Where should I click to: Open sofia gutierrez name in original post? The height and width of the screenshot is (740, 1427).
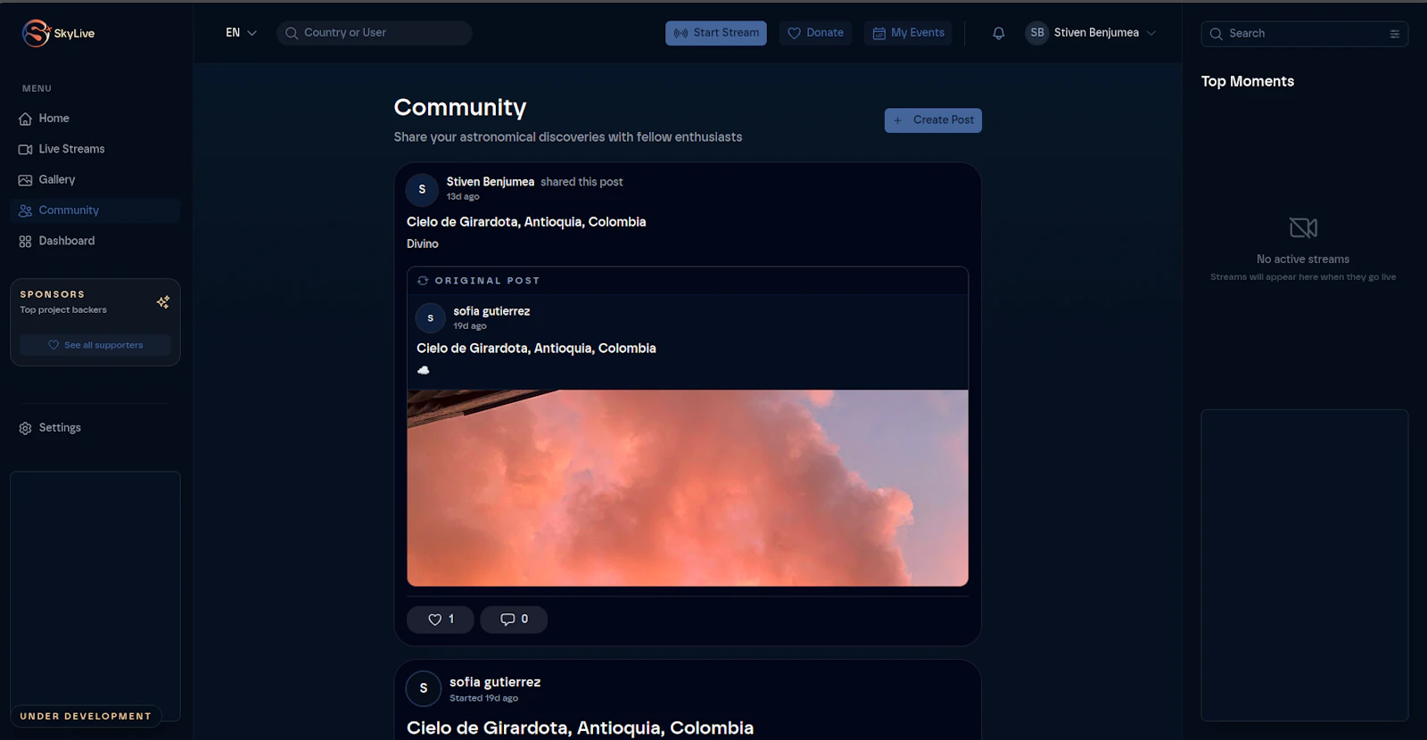coord(491,311)
